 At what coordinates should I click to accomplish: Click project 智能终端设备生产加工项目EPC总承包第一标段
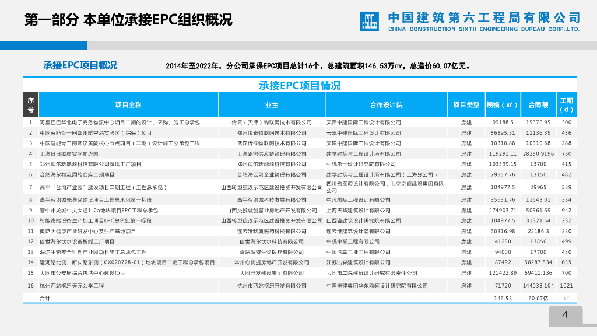[96, 220]
